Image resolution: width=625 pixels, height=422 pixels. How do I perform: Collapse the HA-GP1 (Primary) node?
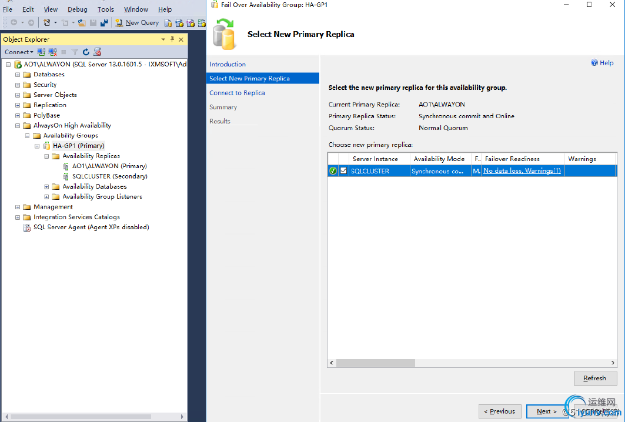coord(37,146)
